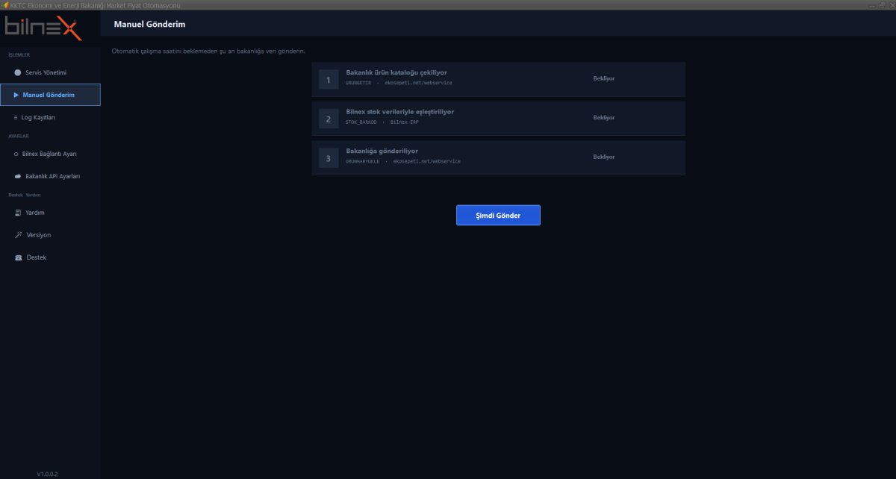Click Bekliyor status of the catalog step
Screen dimensions: 896x479
603,78
